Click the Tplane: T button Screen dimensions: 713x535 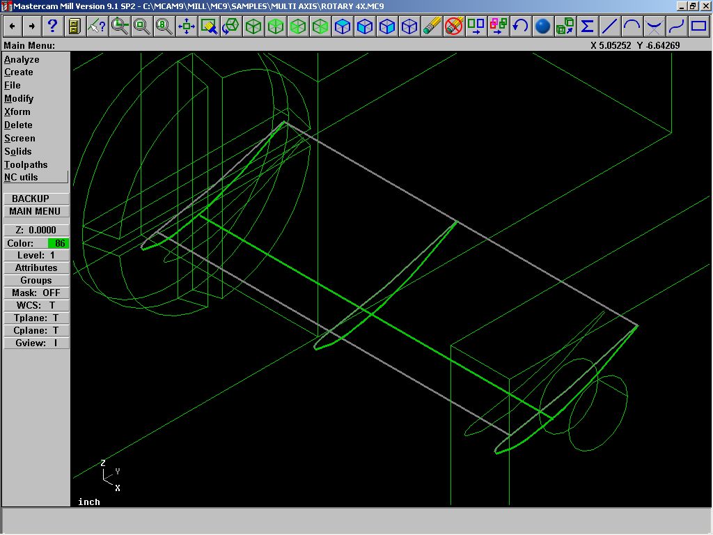pyautogui.click(x=36, y=318)
